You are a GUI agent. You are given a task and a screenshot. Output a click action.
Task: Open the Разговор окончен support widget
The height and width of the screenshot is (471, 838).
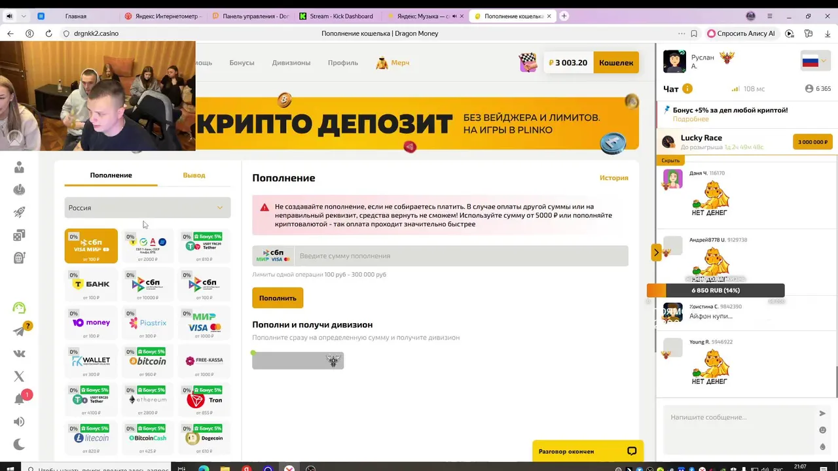[587, 451]
